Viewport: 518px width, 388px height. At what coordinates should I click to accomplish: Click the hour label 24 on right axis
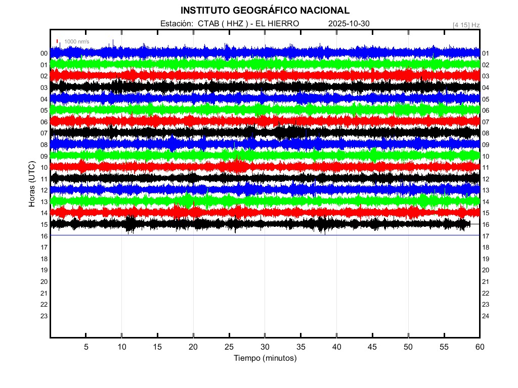point(485,316)
